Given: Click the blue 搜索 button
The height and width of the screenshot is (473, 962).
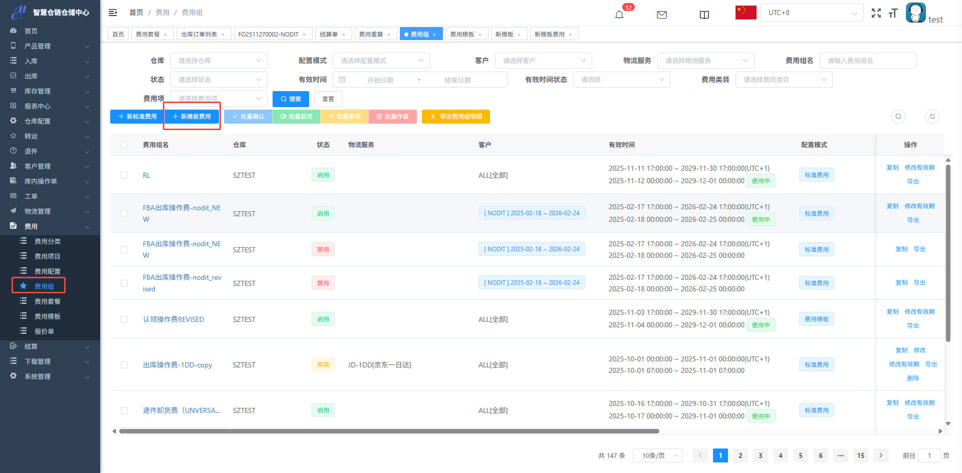Looking at the screenshot, I should click(x=291, y=99).
